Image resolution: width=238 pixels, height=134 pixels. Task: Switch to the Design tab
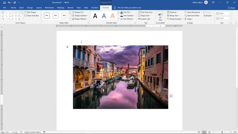tap(30, 7)
